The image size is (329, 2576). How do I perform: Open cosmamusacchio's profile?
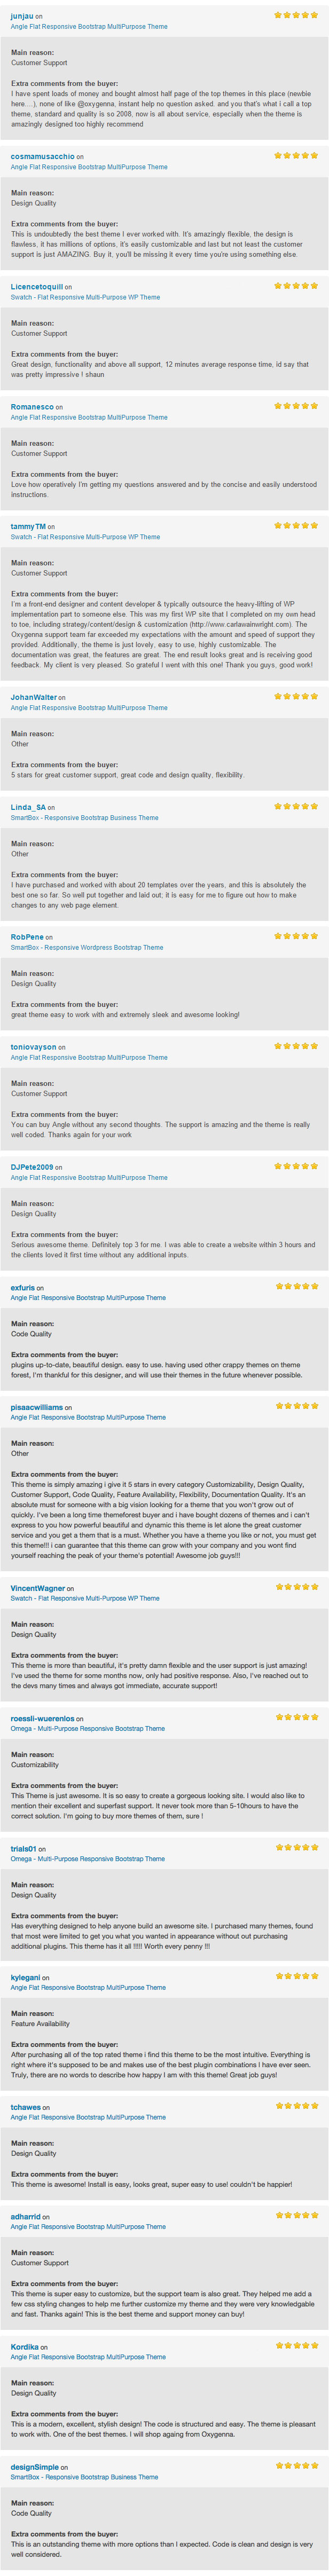pos(43,157)
